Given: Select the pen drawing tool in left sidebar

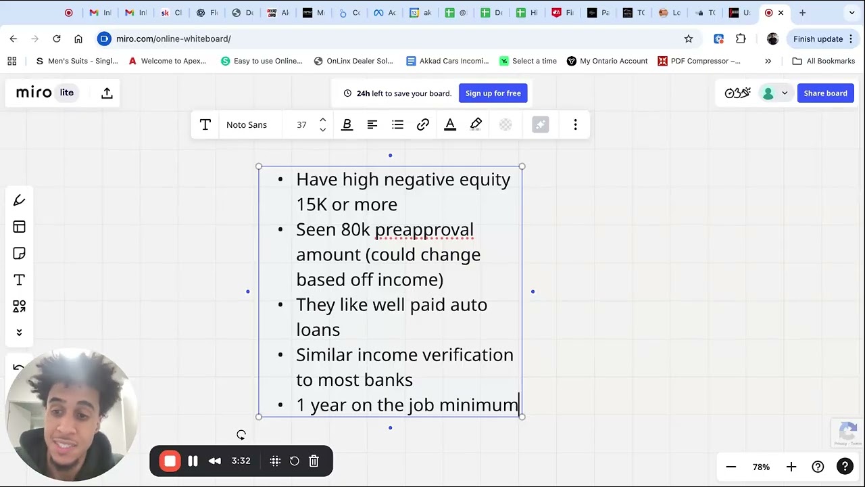Looking at the screenshot, I should pos(19,200).
